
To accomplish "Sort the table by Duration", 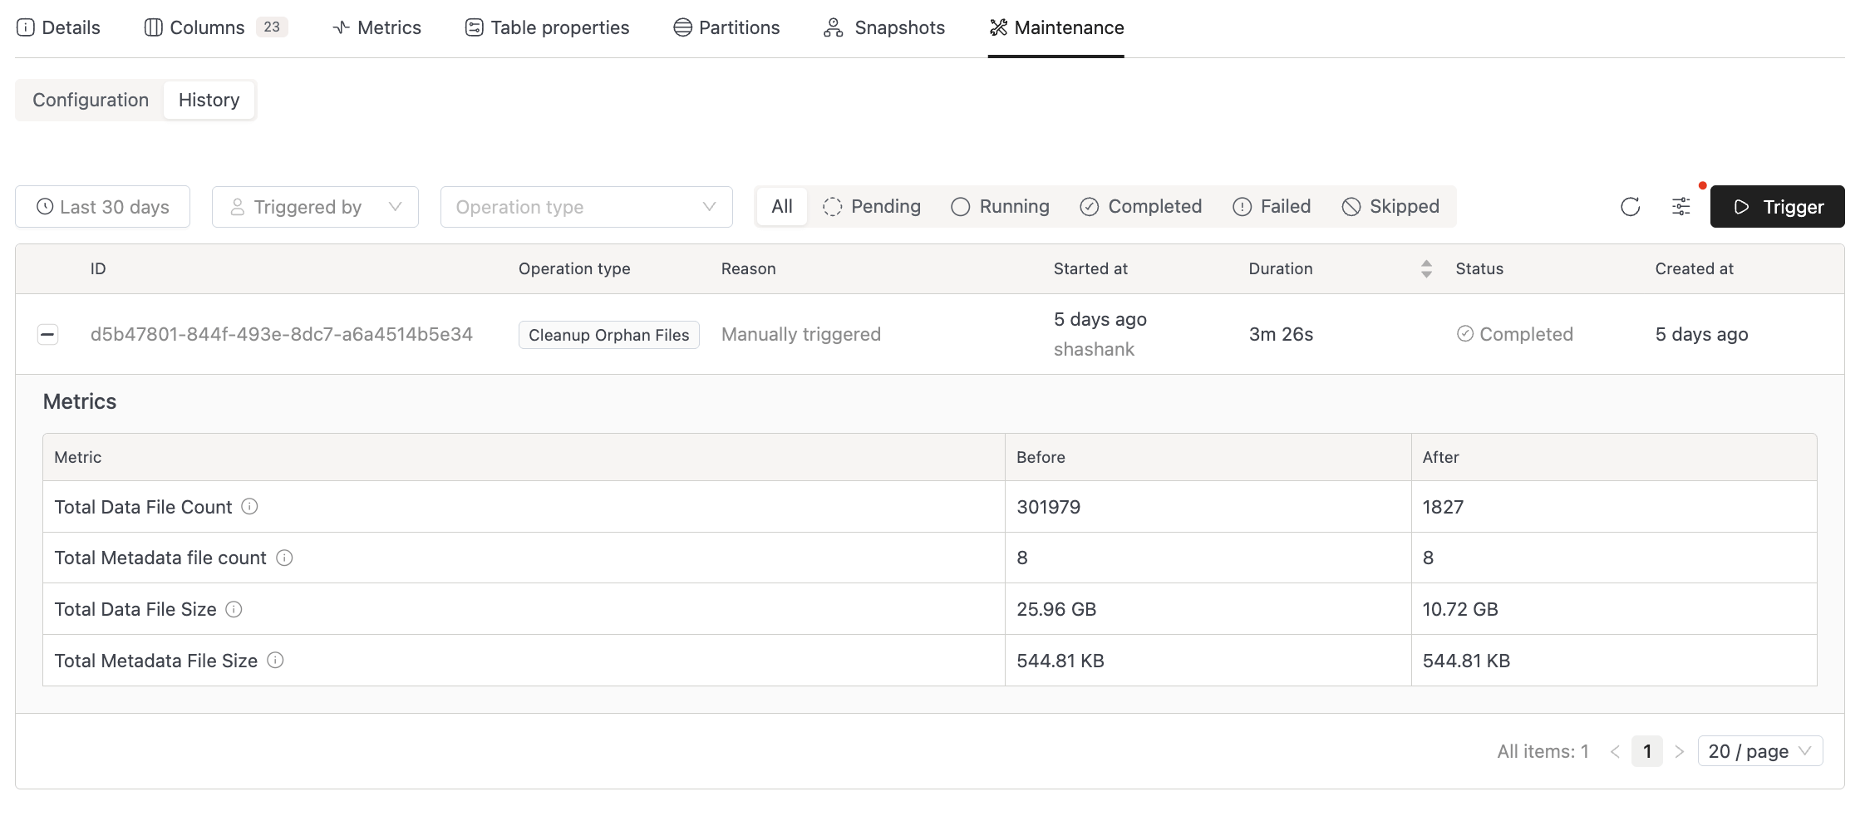I will tap(1427, 268).
